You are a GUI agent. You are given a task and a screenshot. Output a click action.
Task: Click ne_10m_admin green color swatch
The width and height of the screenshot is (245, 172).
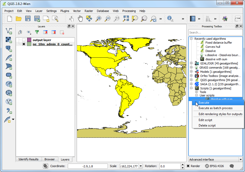29,44
